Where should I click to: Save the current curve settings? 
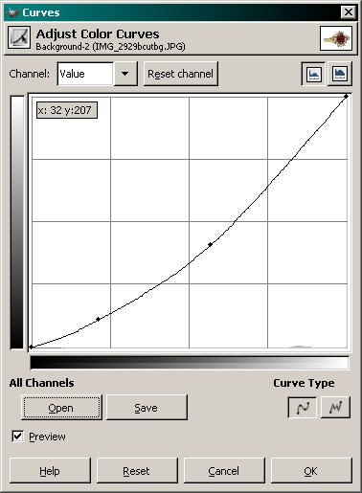(147, 407)
